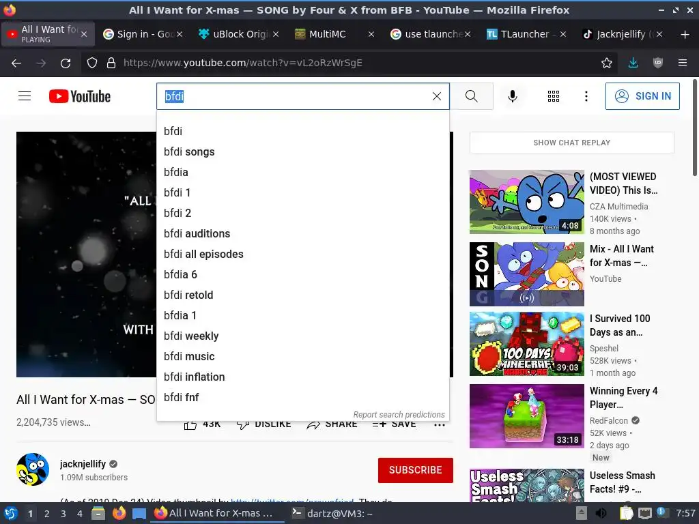Open the Mix - All I Want thumbnail
699x524 pixels.
tap(526, 274)
